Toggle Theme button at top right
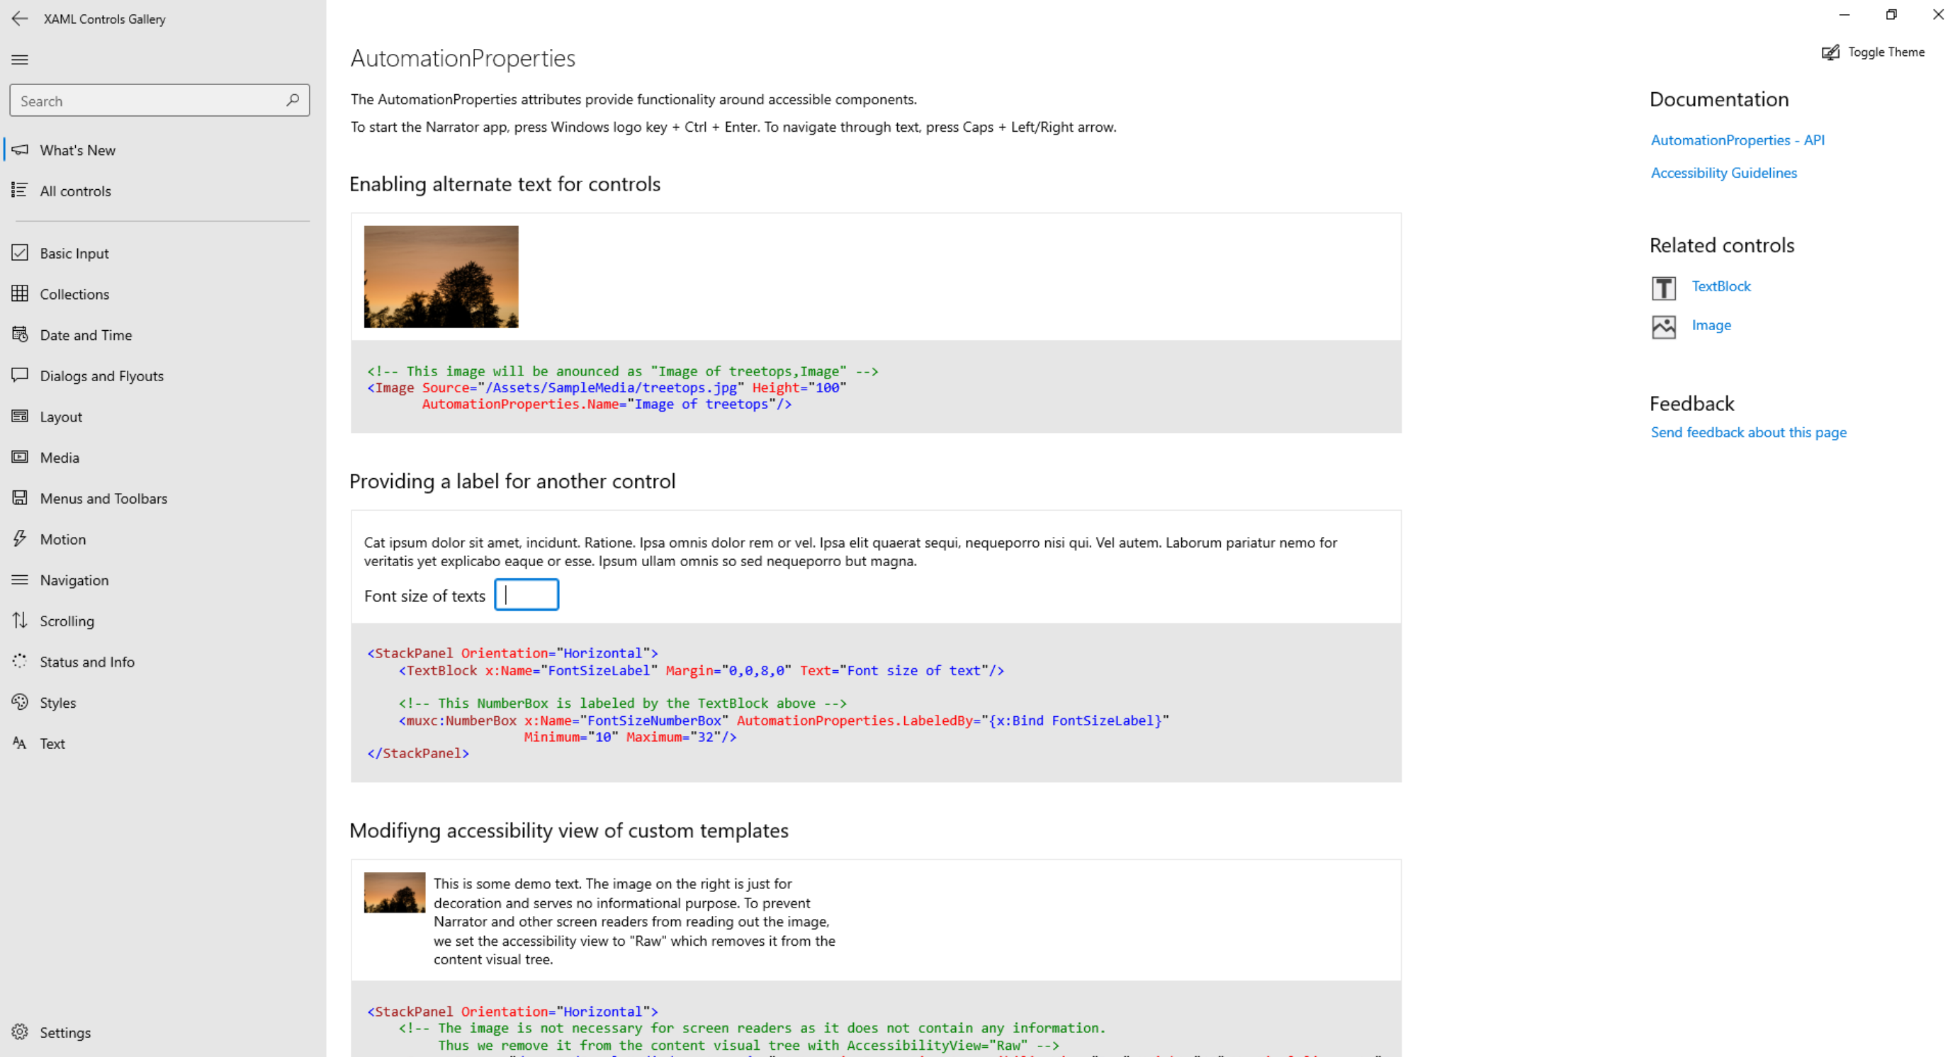Image resolution: width=1960 pixels, height=1057 pixels. click(1873, 52)
